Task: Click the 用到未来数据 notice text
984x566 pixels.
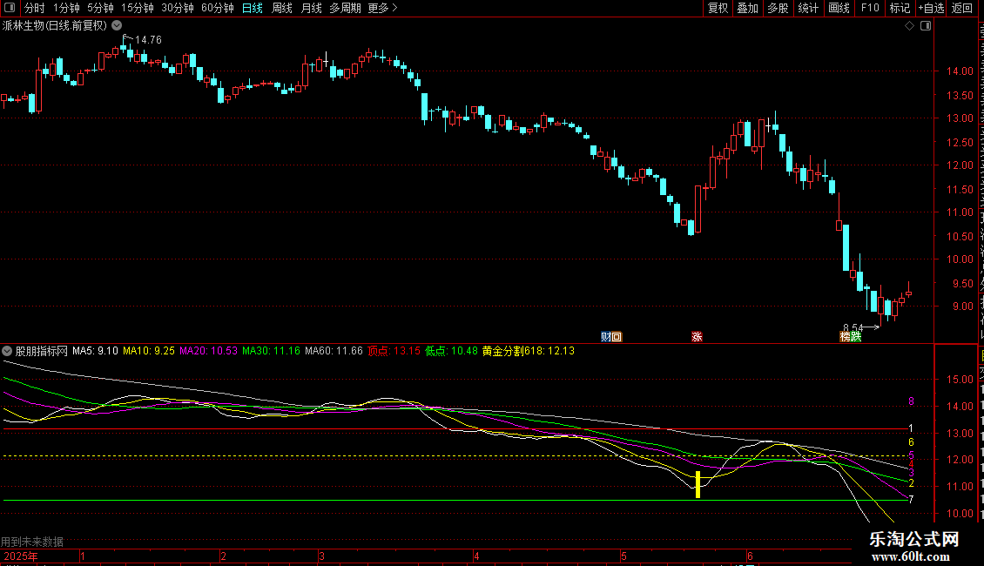Action: pyautogui.click(x=32, y=542)
